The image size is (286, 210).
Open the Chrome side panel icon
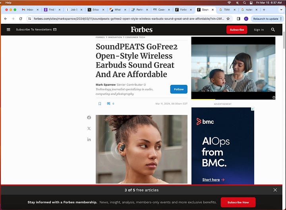[238, 19]
